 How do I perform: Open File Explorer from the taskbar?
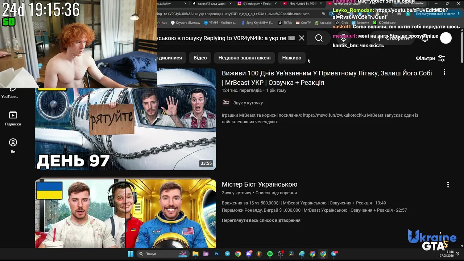click(195, 254)
